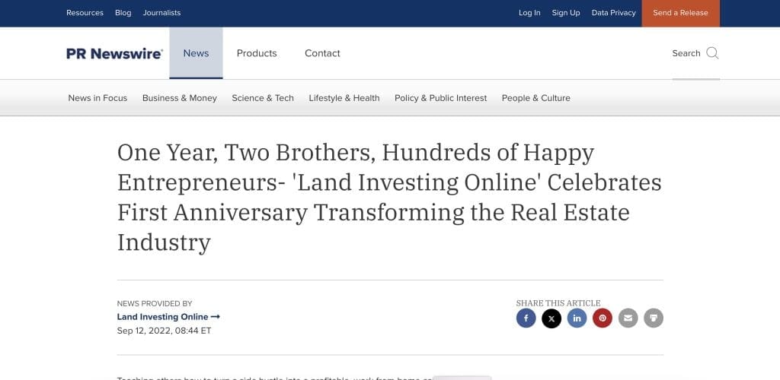Click the Send a Release button

[680, 13]
